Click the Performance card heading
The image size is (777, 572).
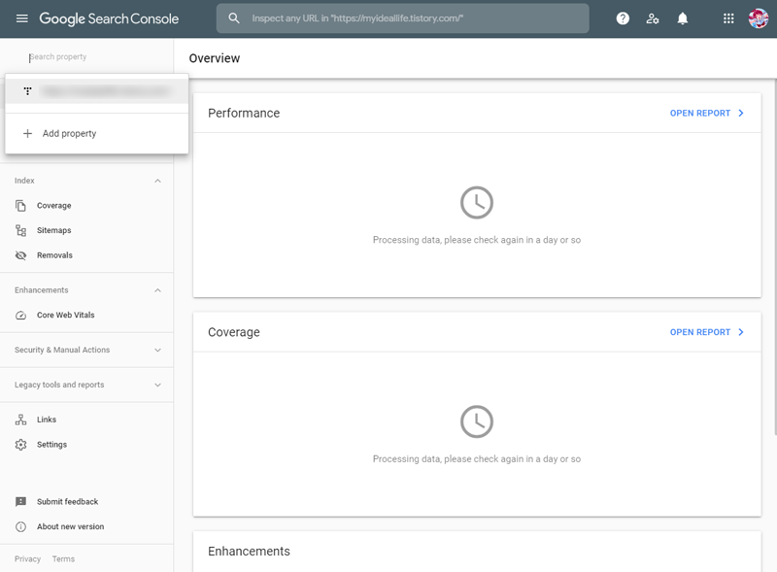tap(244, 113)
